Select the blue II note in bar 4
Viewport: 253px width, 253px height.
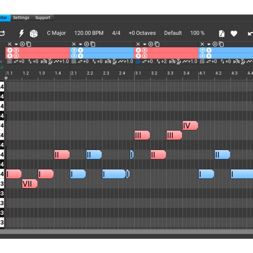click(222, 154)
